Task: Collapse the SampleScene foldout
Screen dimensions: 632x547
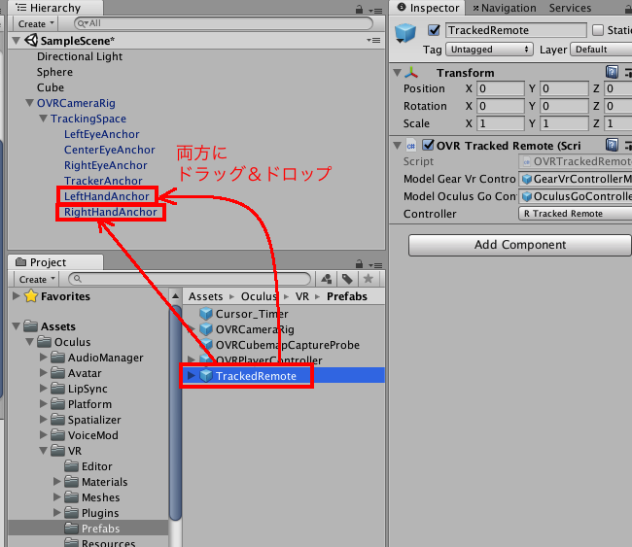Action: click(x=17, y=40)
